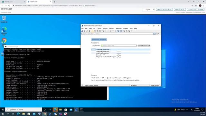Open the Questions and Answers link

[x=114, y=78]
